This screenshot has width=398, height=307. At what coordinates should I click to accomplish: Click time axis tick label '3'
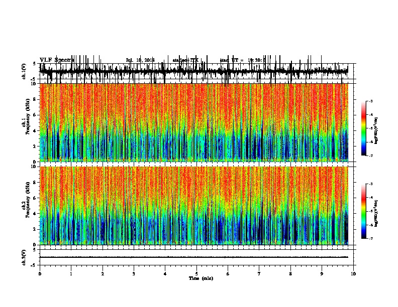click(x=134, y=274)
